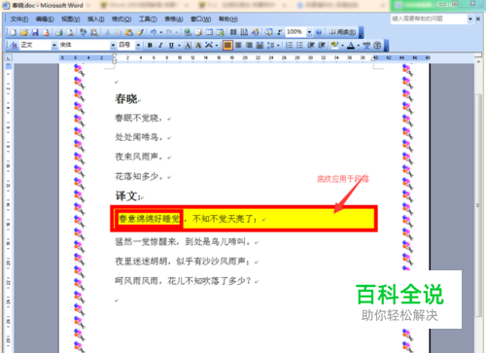The image size is (486, 353).
Task: Select the Format Painter brush
Action: (x=140, y=32)
